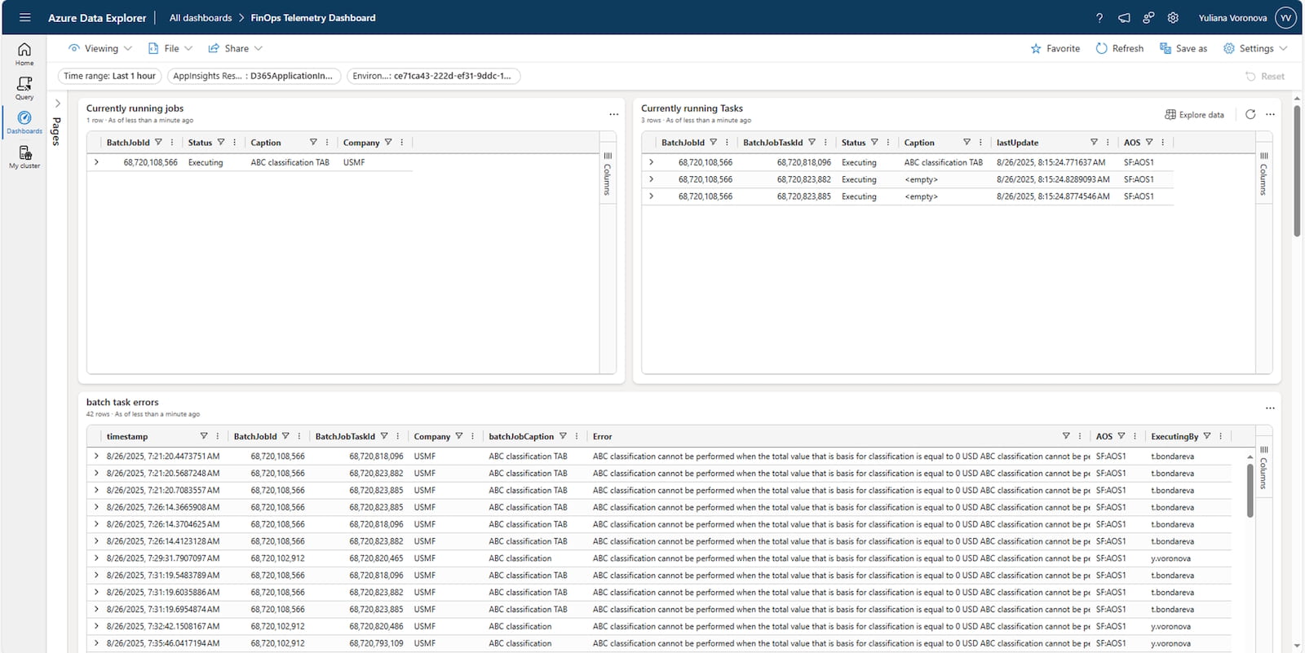1305x653 pixels.
Task: Toggle Columns panel in Currently running Tasks
Action: point(1263,174)
